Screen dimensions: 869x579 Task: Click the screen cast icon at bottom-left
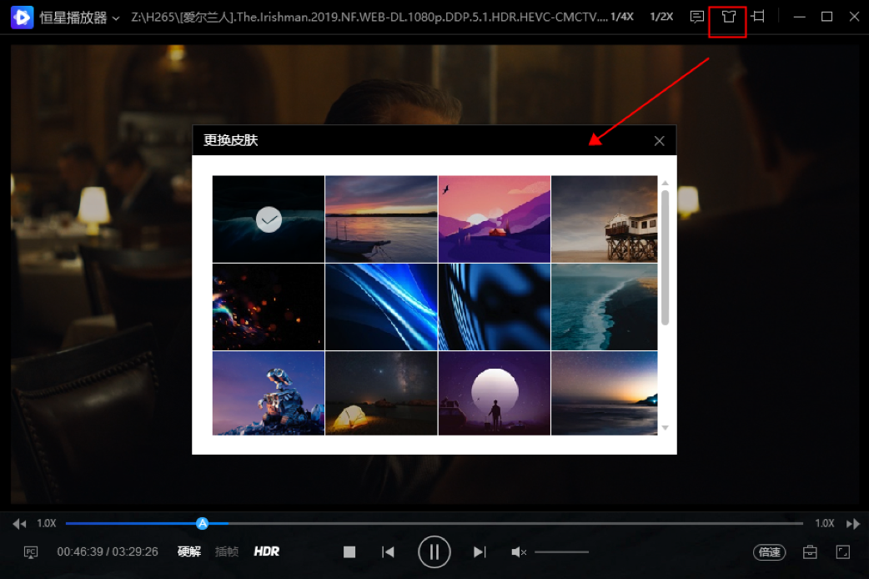31,551
